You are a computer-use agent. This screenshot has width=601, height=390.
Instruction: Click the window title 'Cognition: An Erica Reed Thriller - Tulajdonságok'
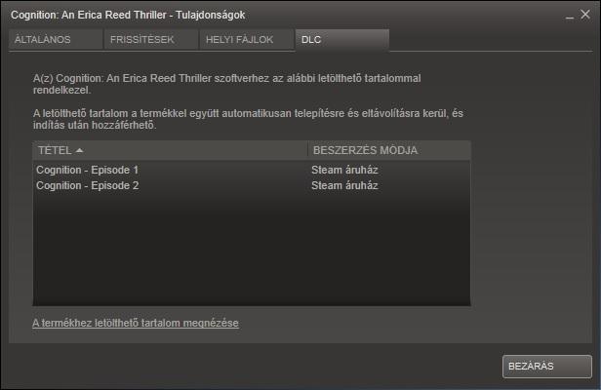128,15
